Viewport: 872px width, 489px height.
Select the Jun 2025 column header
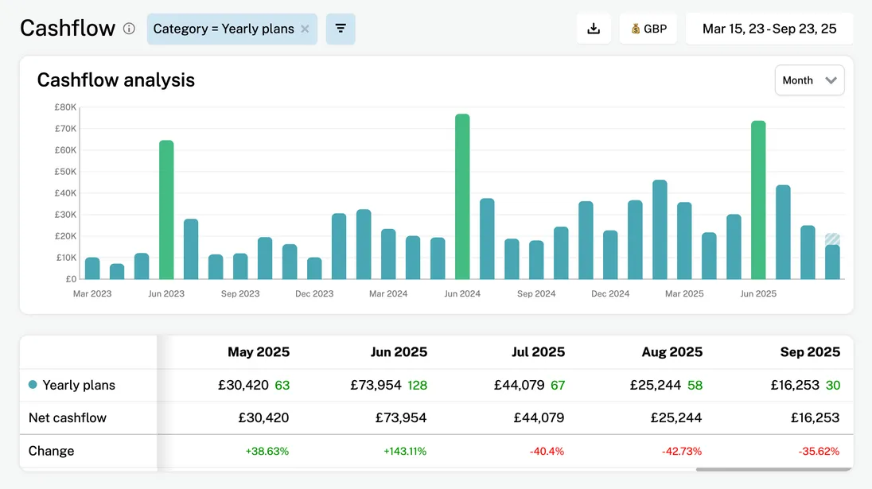398,351
